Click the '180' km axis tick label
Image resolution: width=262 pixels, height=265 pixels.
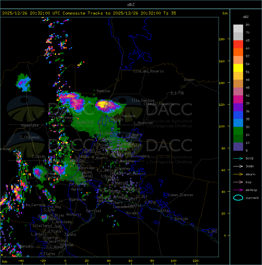[222, 39]
